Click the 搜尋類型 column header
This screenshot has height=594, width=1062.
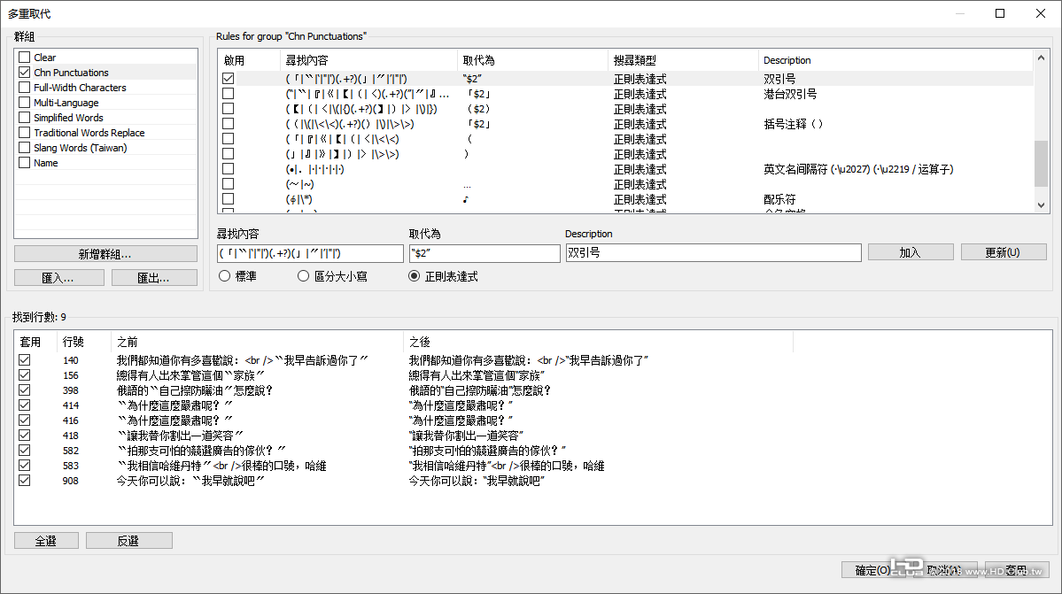tap(683, 60)
